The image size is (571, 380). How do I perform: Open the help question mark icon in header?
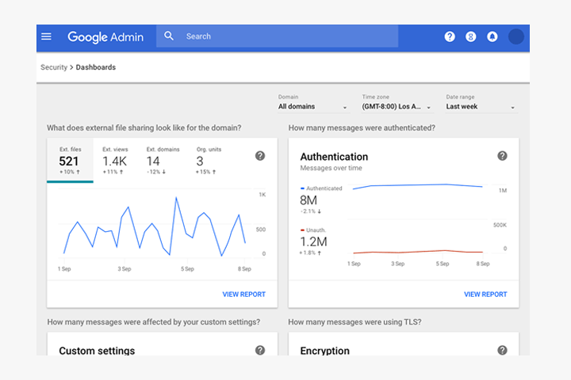450,36
